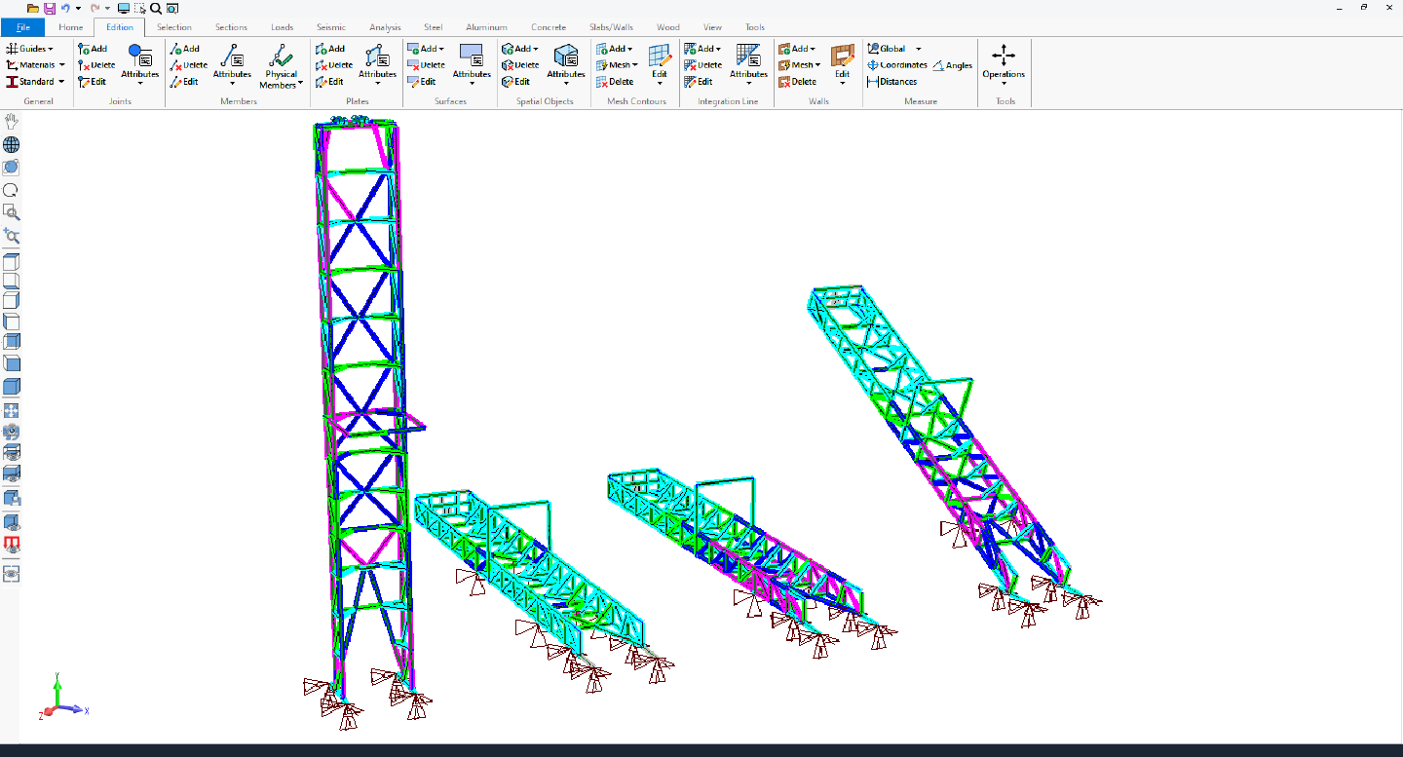
Task: Expand the Members Attributes dropdown arrow
Action: [x=232, y=86]
